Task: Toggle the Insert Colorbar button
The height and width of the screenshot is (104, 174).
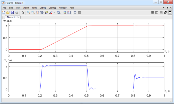Action: click(65, 12)
